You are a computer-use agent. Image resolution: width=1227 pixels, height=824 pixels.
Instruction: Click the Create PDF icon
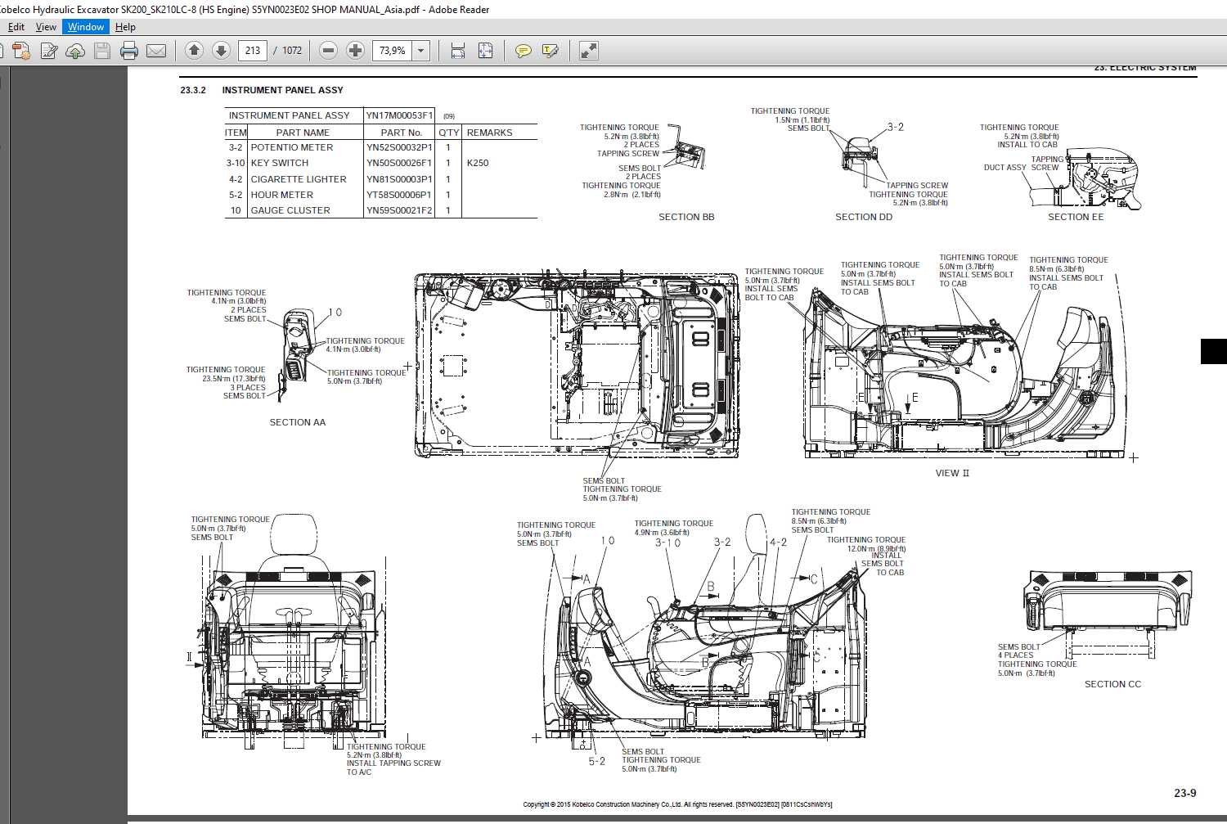tap(20, 51)
